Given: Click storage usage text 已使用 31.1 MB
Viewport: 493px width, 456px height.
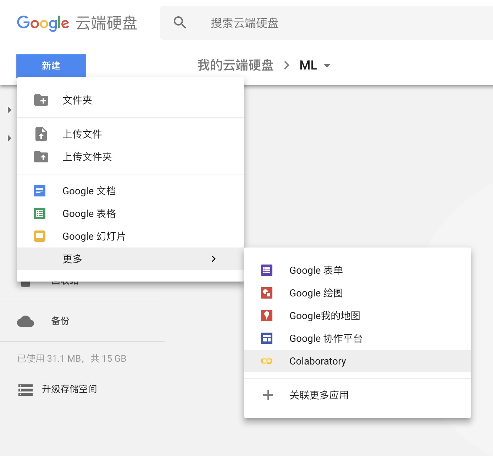Looking at the screenshot, I should (72, 358).
